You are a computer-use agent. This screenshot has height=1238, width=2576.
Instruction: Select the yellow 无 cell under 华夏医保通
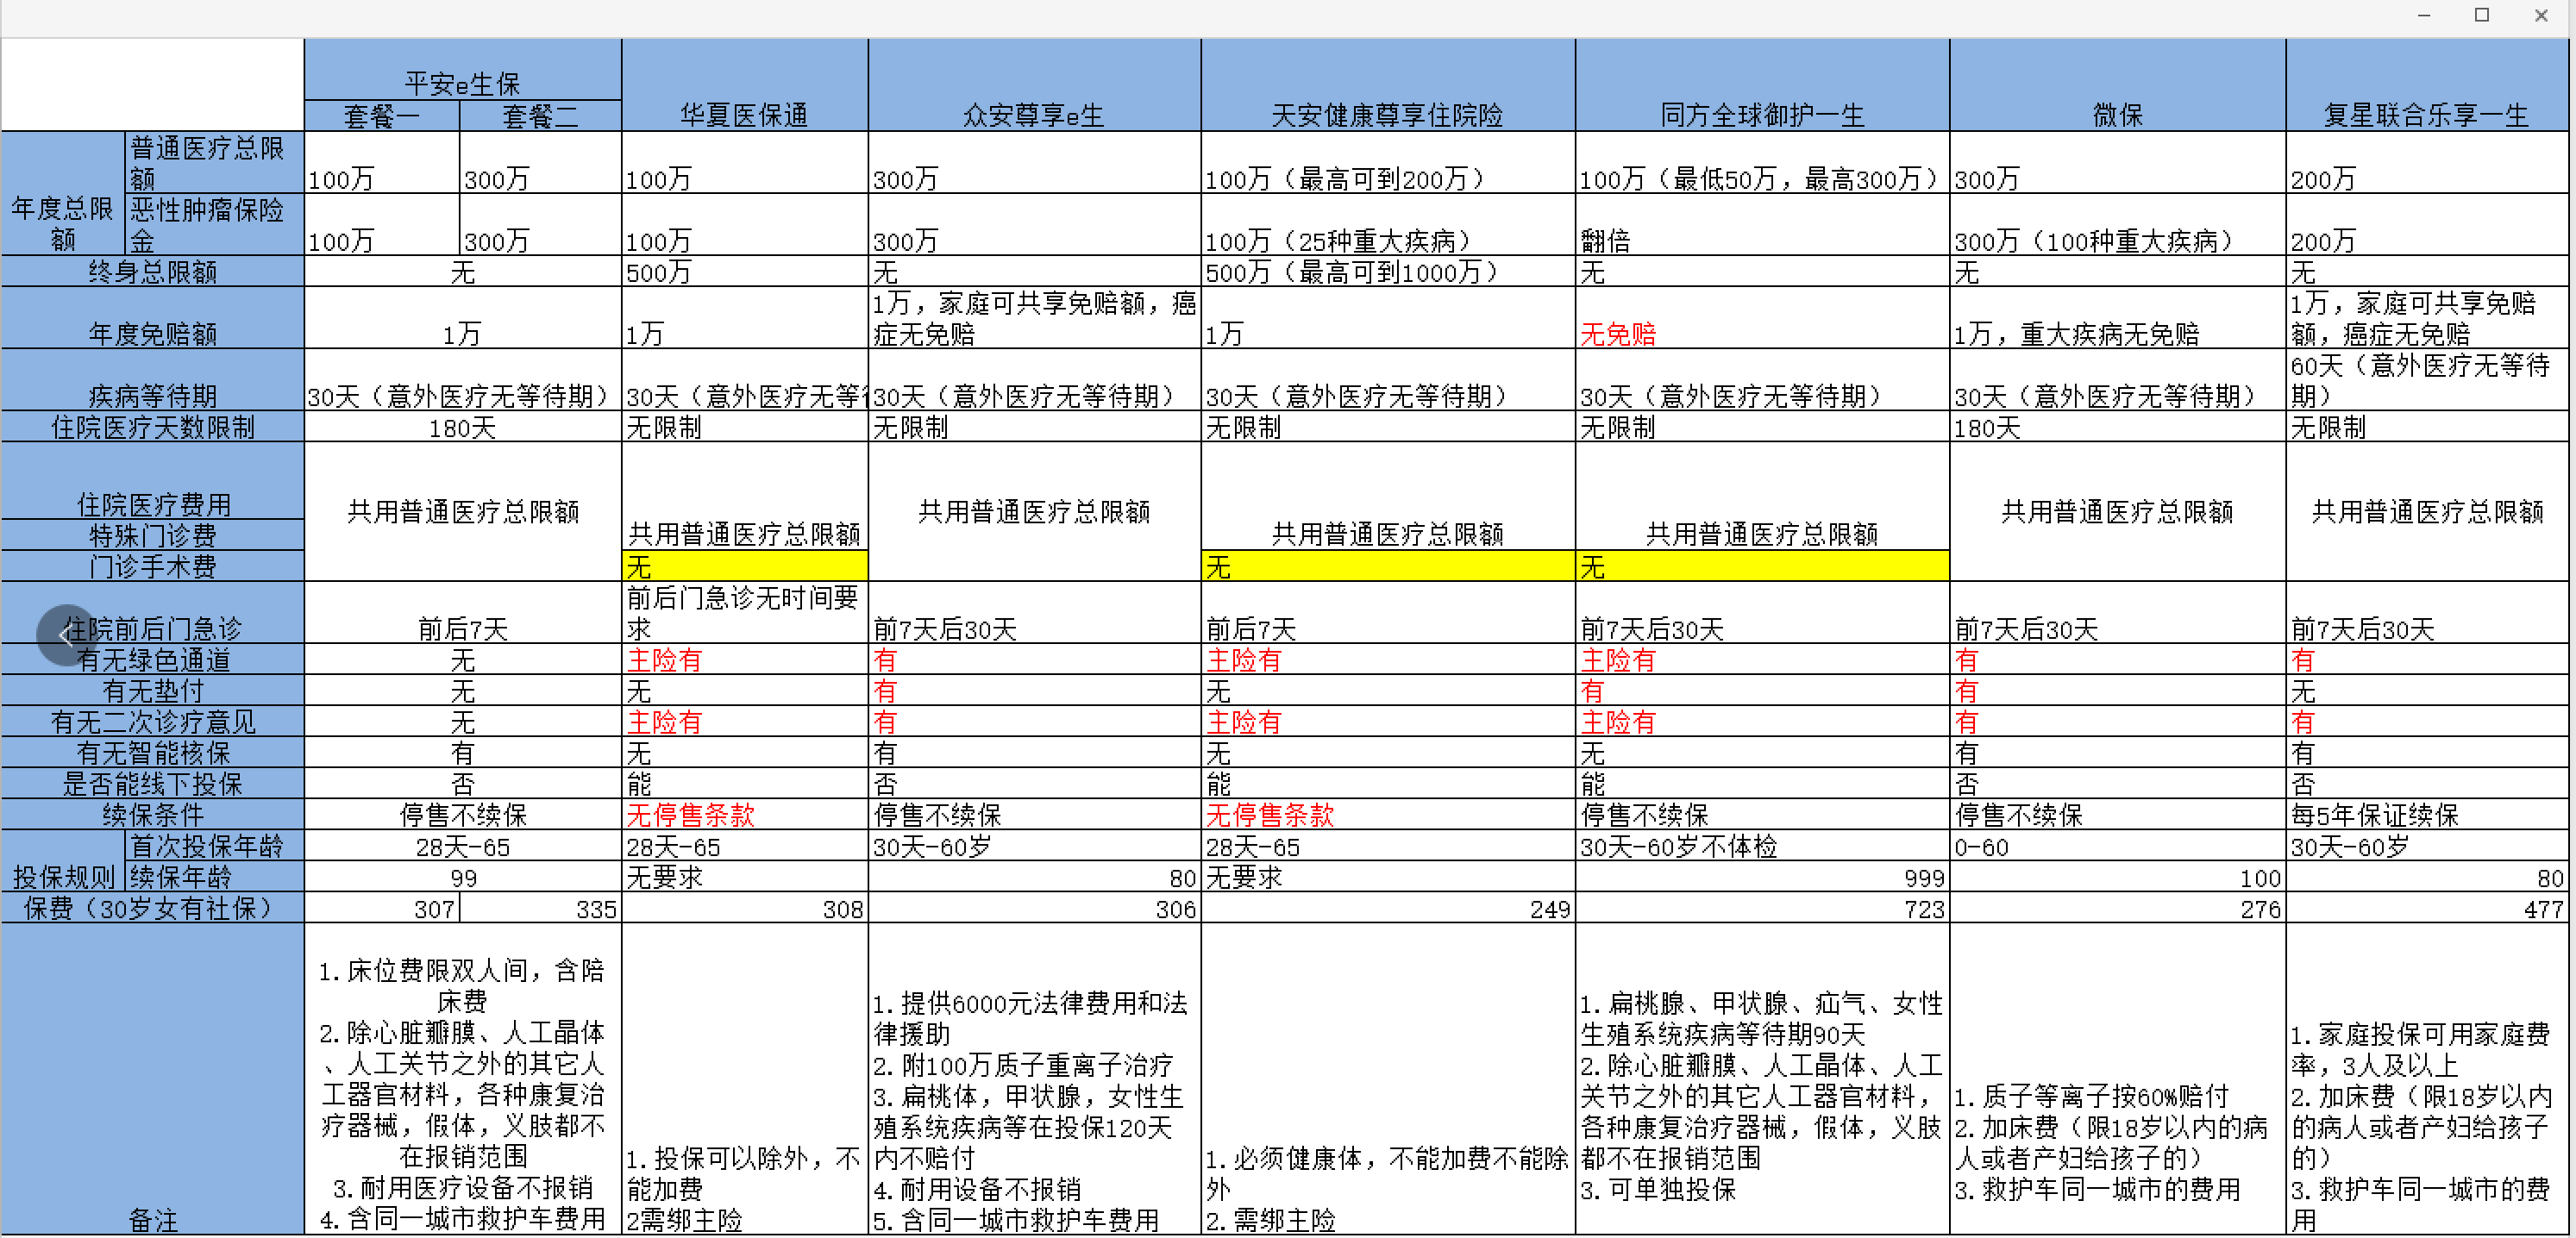click(745, 566)
